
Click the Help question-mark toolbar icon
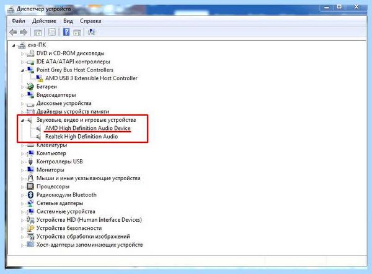coord(66,32)
